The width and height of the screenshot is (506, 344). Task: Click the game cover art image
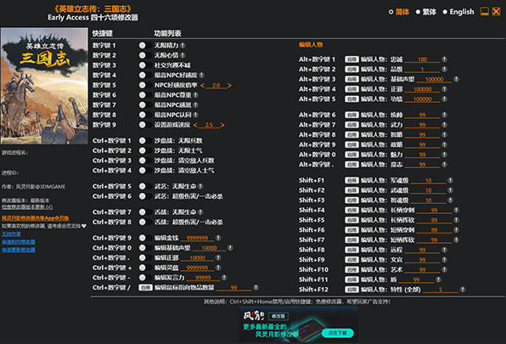44,86
